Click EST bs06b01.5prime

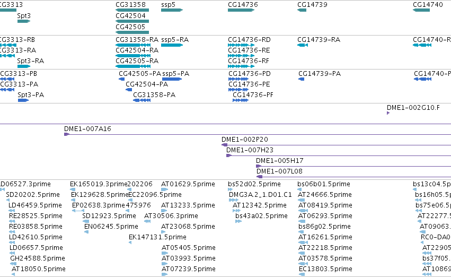(299, 189)
